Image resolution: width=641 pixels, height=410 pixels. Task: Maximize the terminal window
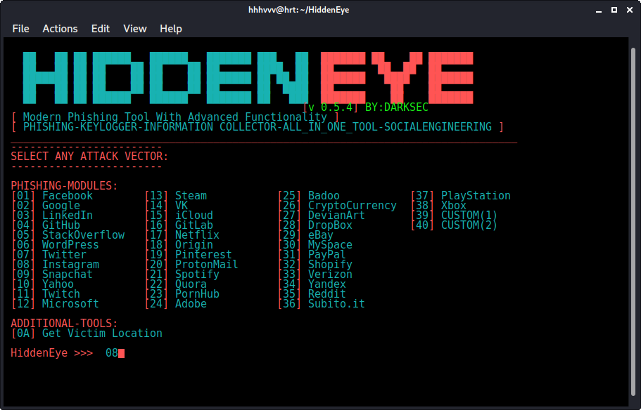click(614, 10)
